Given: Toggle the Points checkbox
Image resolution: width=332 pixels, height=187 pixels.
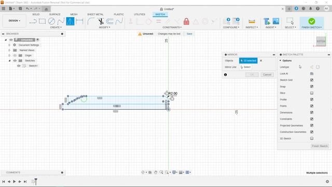Looking at the screenshot, I should [311, 106].
